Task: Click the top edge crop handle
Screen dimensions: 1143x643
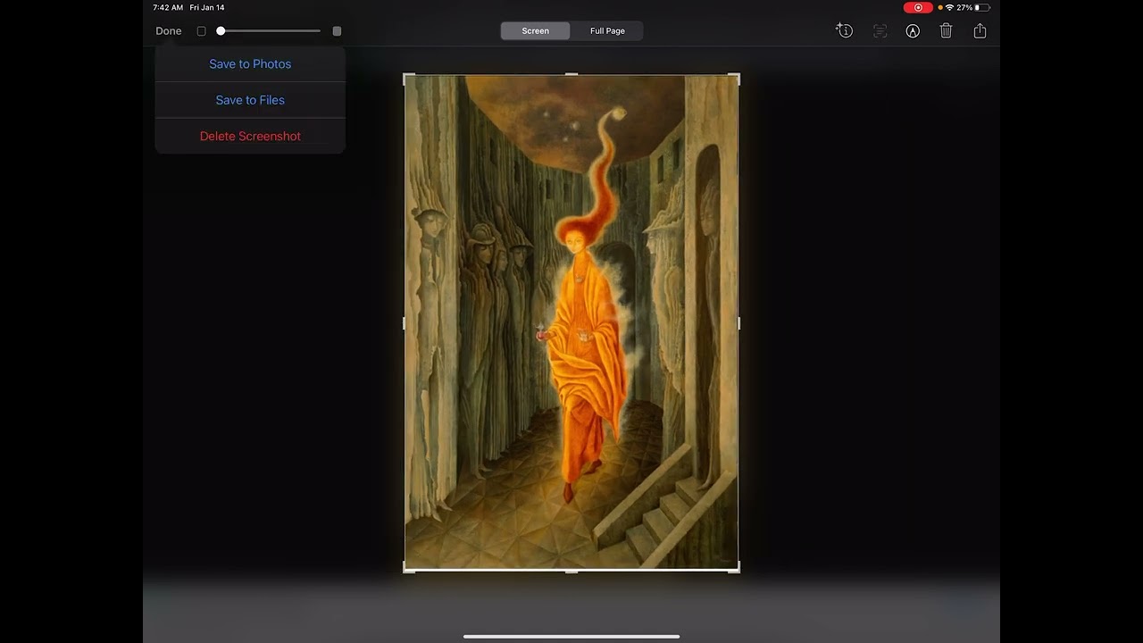Action: click(571, 75)
